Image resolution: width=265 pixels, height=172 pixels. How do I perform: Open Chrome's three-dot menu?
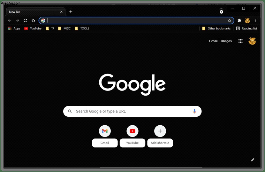click(x=255, y=20)
